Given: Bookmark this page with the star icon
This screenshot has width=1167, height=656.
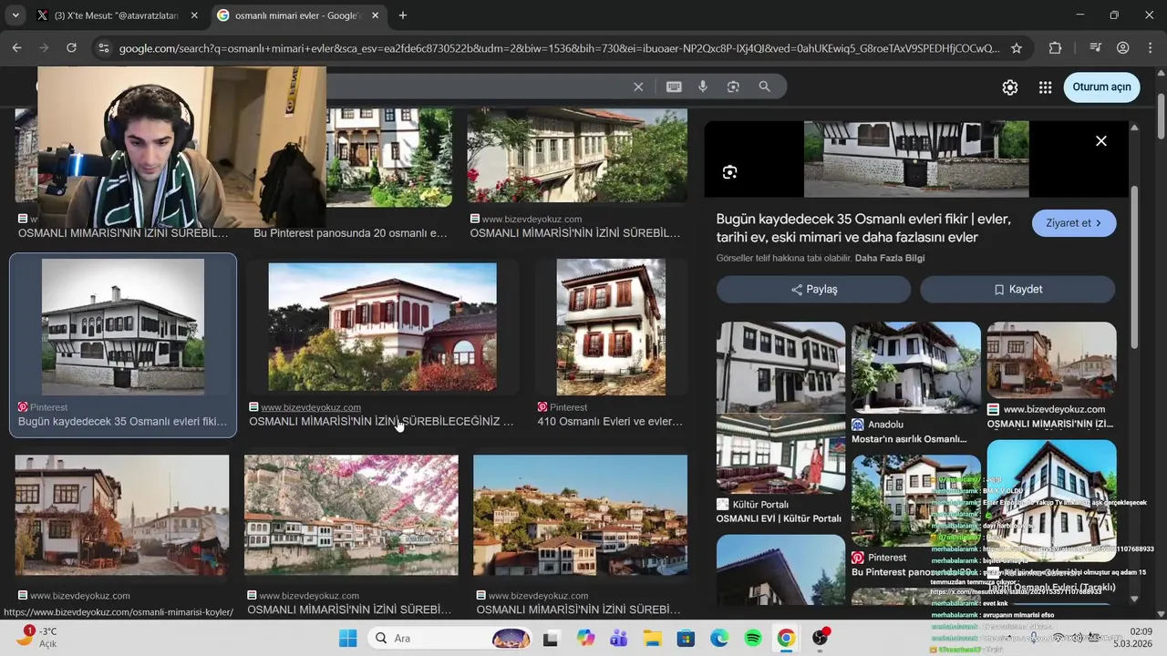Looking at the screenshot, I should (1017, 48).
